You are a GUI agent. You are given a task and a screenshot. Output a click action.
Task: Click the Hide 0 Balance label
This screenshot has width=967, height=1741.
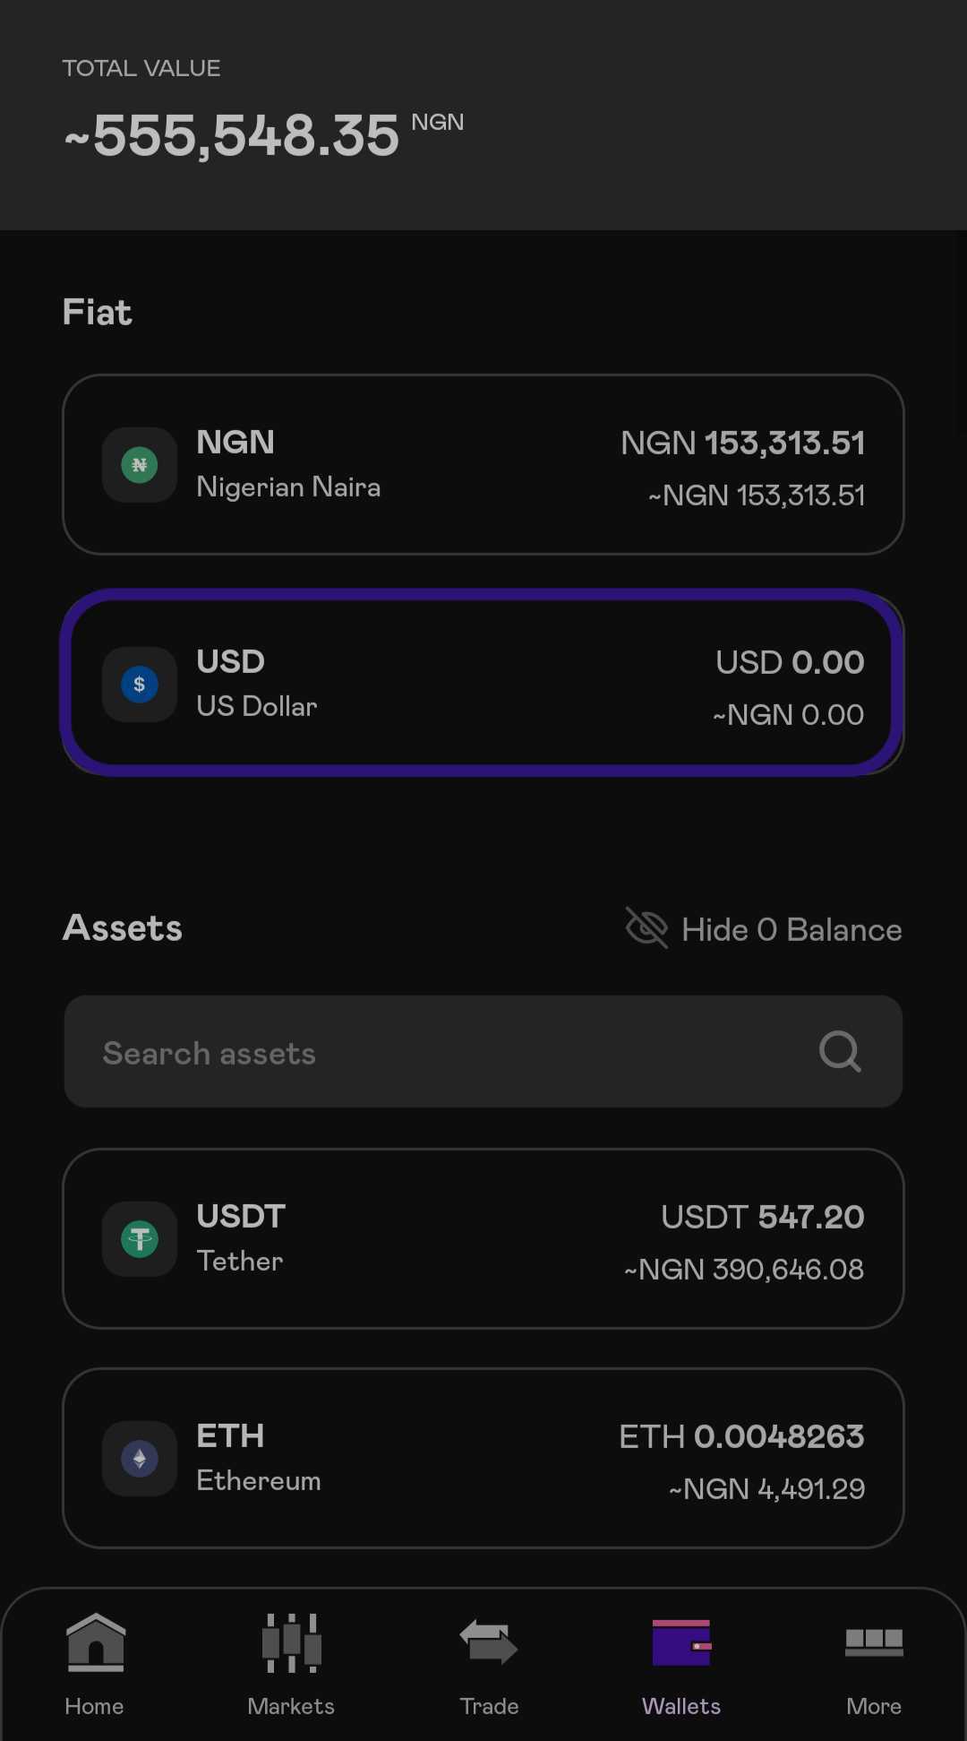point(792,929)
